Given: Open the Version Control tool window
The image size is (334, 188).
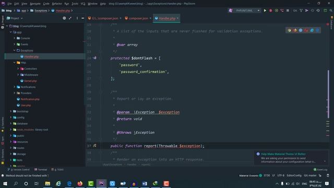Looking at the screenshot, I should point(19,169).
